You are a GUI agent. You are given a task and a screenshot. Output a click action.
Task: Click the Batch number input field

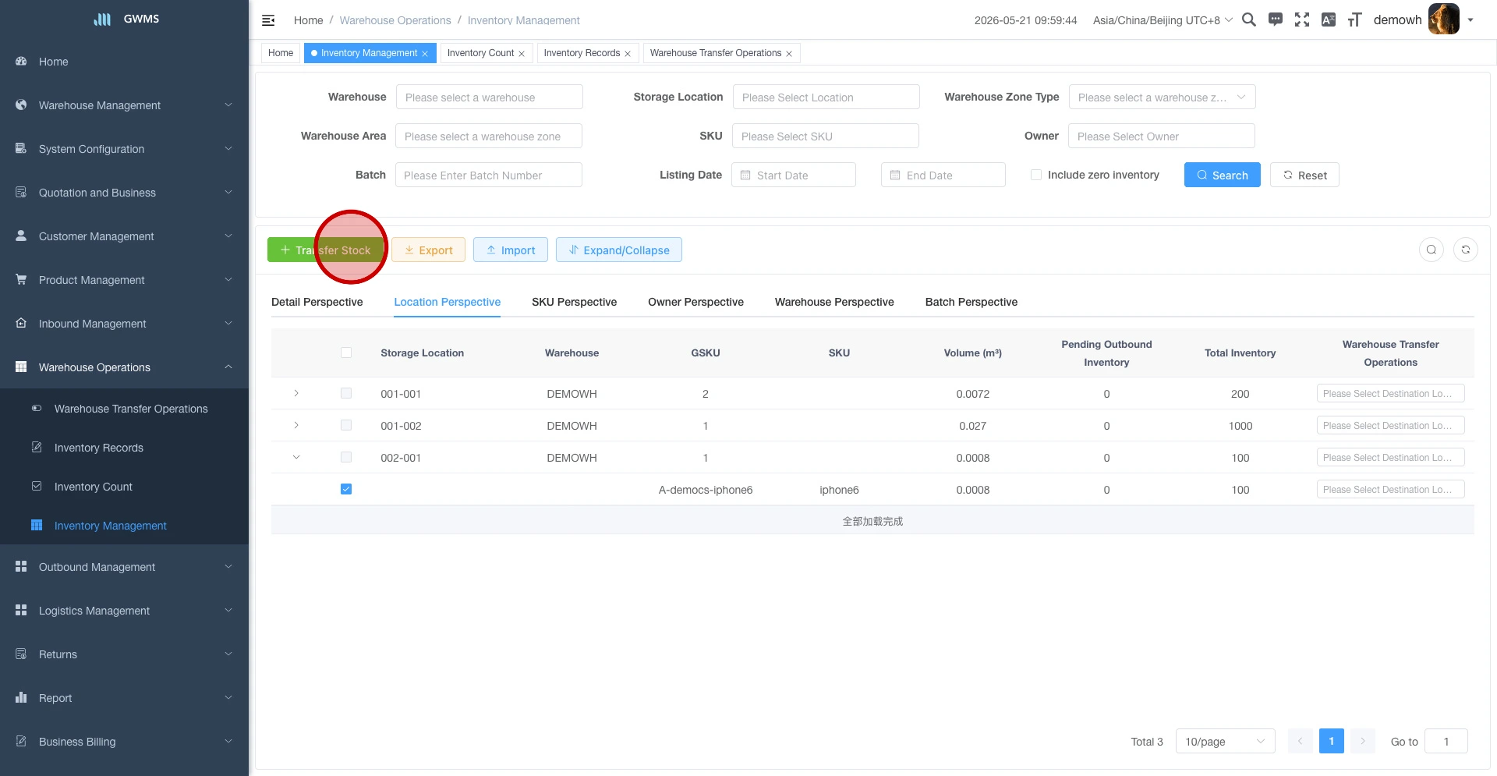click(489, 175)
